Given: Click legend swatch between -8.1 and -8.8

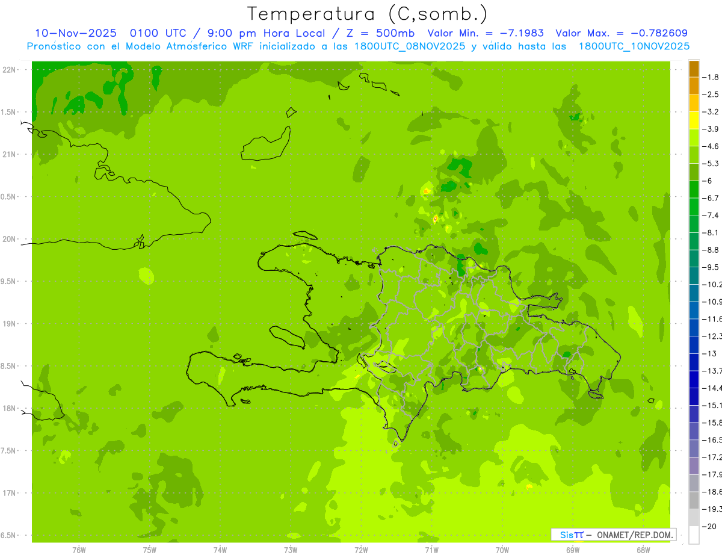Looking at the screenshot, I should (694, 241).
